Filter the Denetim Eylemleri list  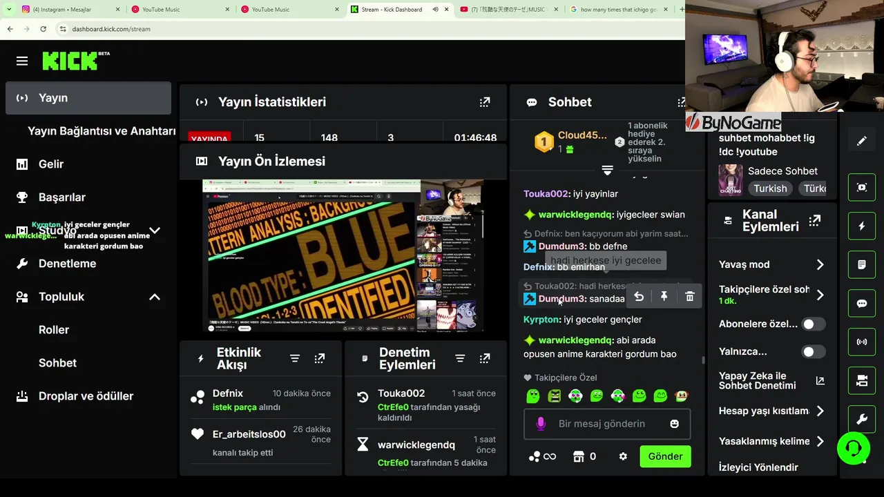[460, 358]
